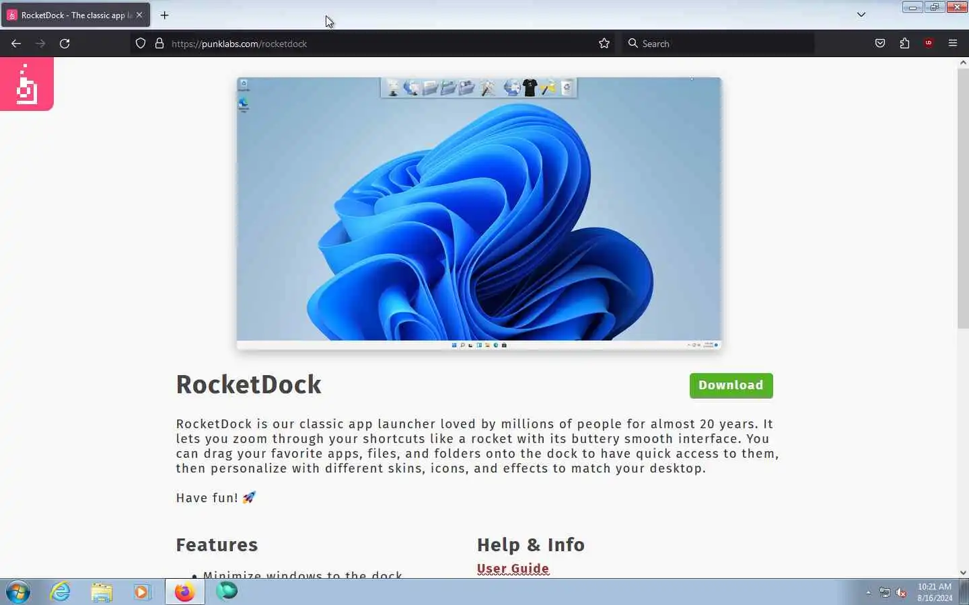Launch Internet Explorer from taskbar
This screenshot has height=605, width=969.
coord(61,592)
